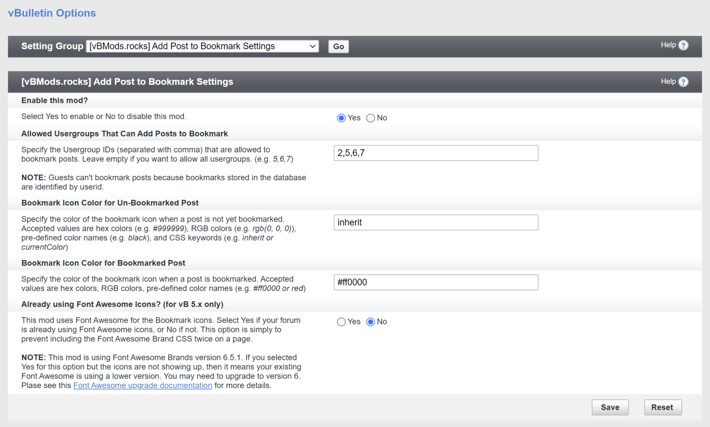
Task: Click Bookmark Icon Color for Bookmarked Post heading
Action: pyautogui.click(x=104, y=263)
